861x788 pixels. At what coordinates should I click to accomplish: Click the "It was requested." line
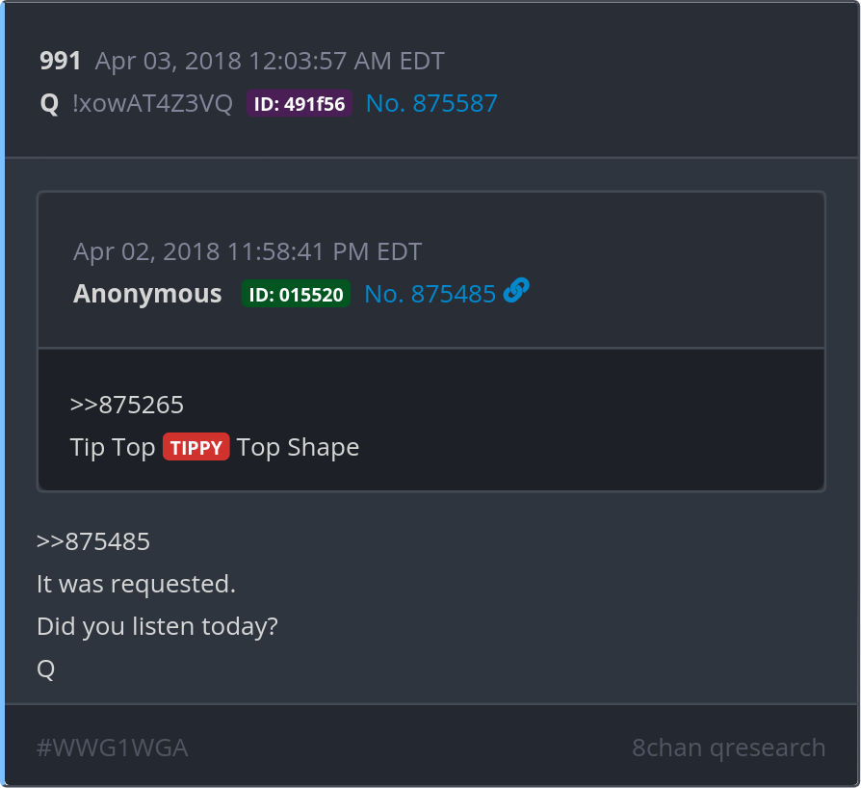pyautogui.click(x=136, y=584)
